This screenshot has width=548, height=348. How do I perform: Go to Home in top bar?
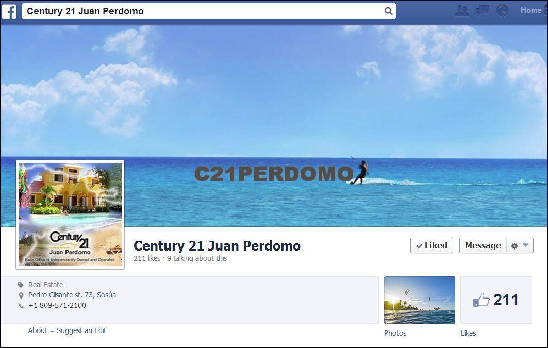pos(530,10)
